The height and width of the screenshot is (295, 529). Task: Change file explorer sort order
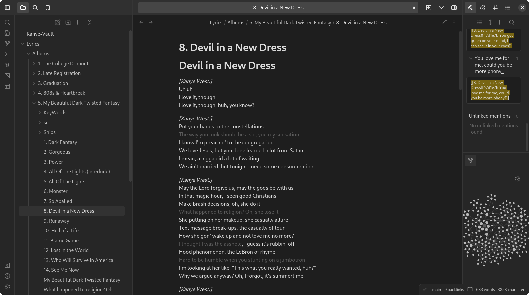[79, 22]
